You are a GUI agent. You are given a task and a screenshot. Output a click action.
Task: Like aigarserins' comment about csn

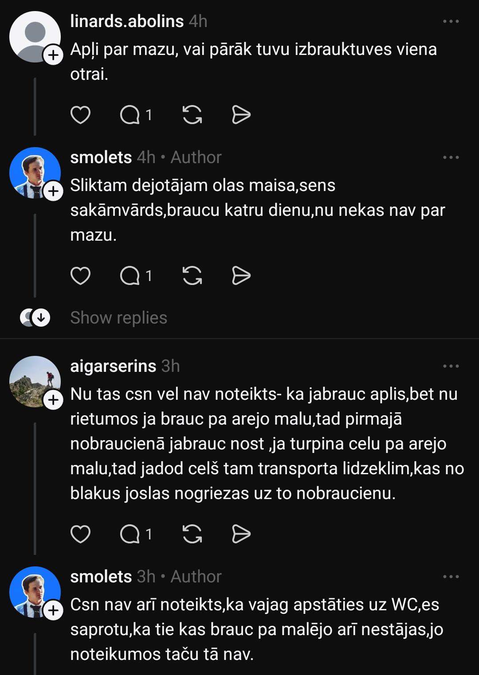(x=80, y=535)
